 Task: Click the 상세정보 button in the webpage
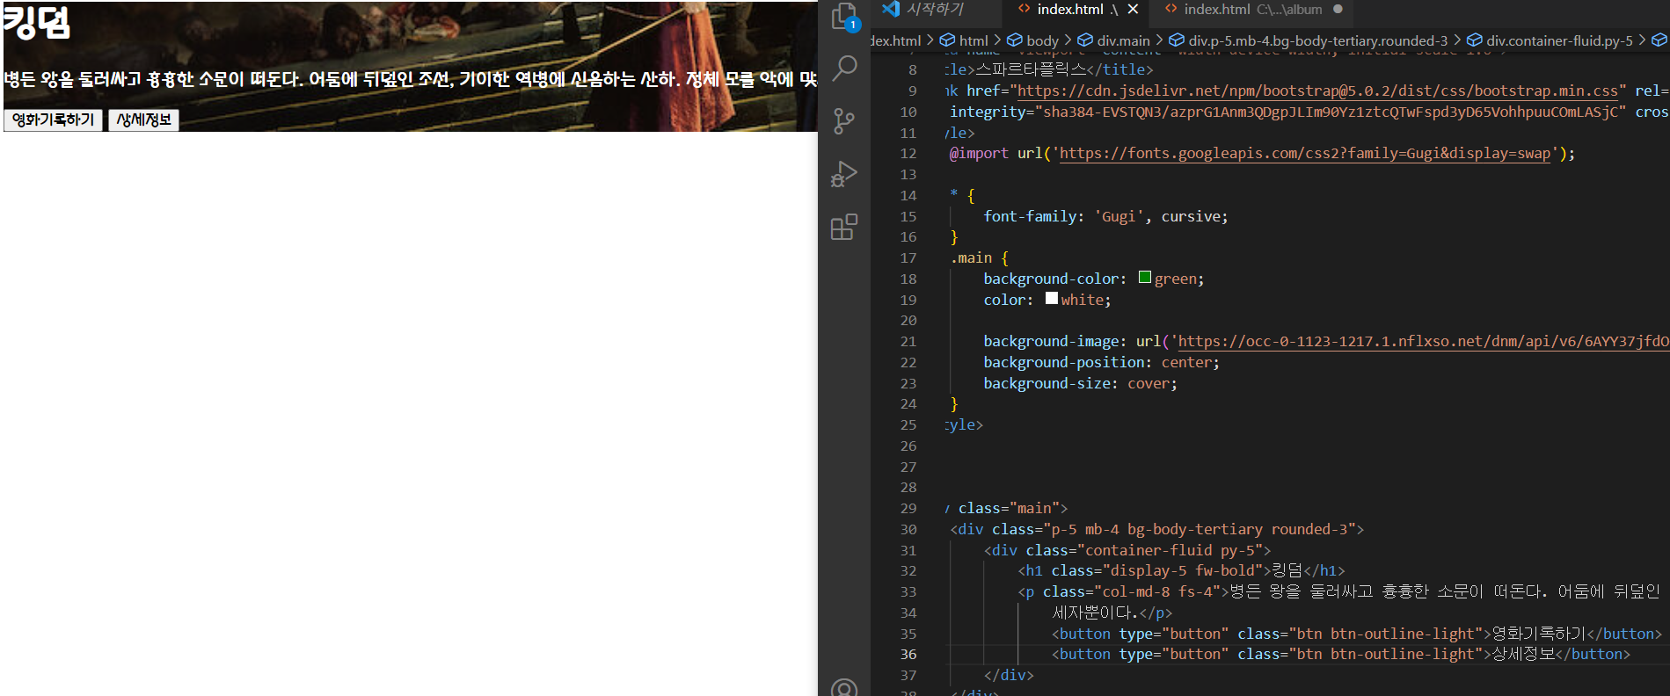click(x=144, y=120)
